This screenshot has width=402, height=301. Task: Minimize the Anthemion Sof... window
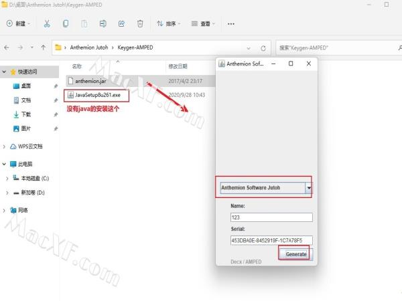point(273,64)
